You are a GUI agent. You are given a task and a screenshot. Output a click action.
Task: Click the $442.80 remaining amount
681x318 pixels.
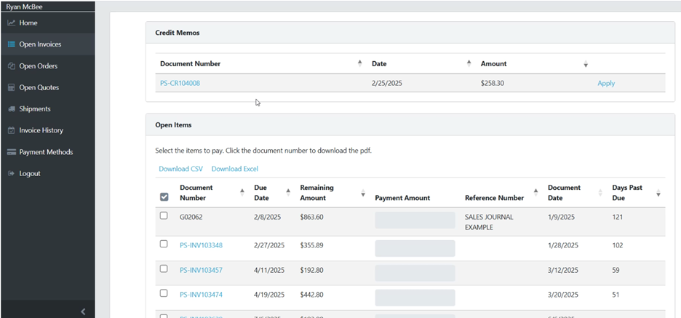pos(311,295)
